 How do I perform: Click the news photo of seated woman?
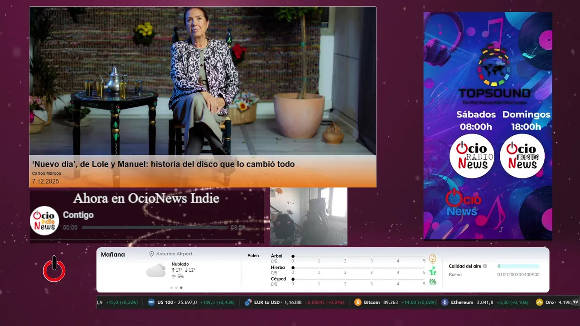click(x=203, y=81)
